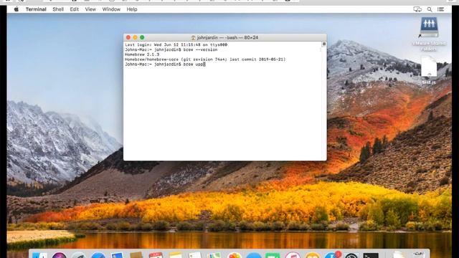Click the 'Last login' line in Terminal

(176, 44)
